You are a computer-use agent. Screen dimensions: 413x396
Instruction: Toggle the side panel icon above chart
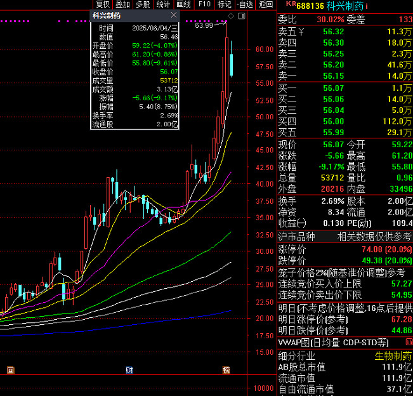[242, 16]
